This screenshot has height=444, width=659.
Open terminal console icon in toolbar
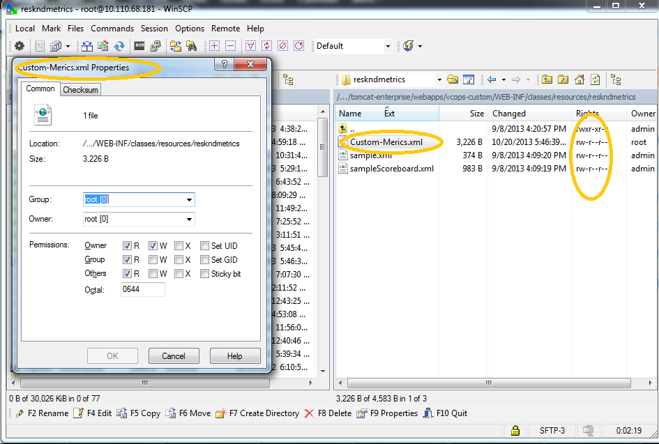[139, 46]
